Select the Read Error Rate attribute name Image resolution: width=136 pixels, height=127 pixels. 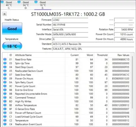click(x=23, y=59)
